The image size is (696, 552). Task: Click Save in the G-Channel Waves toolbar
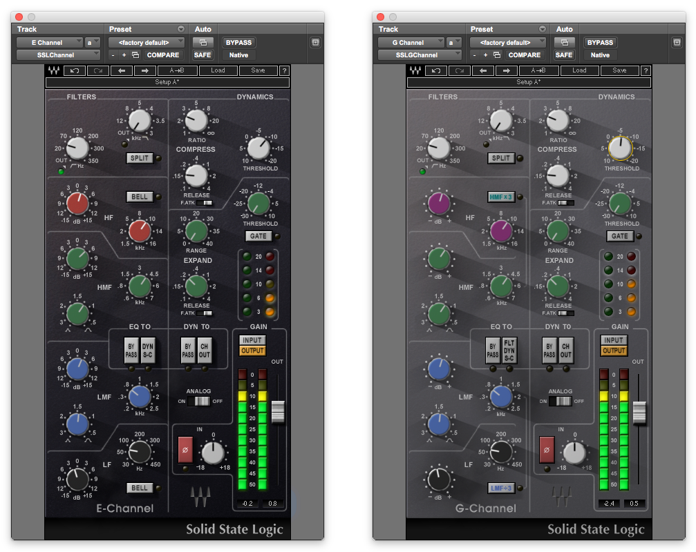(619, 70)
